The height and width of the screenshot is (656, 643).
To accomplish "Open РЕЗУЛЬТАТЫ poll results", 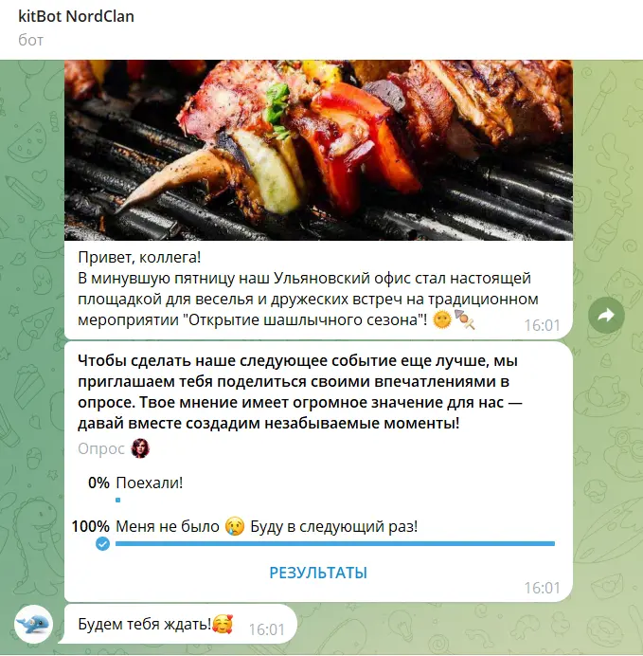I will 318,573.
